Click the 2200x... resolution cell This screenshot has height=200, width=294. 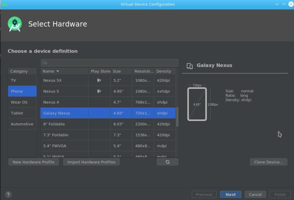(x=143, y=124)
